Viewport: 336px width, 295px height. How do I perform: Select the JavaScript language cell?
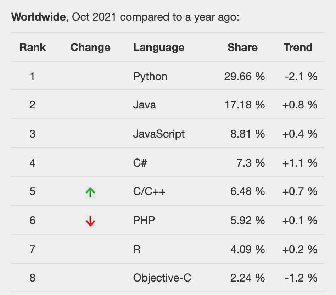coord(159,134)
